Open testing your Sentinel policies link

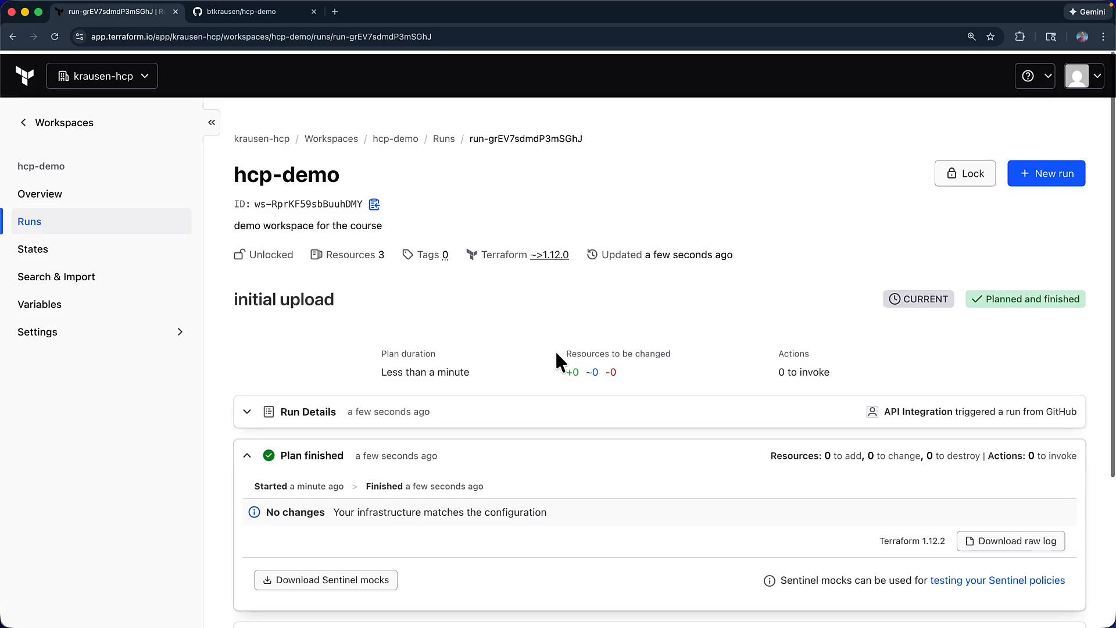pos(997,580)
